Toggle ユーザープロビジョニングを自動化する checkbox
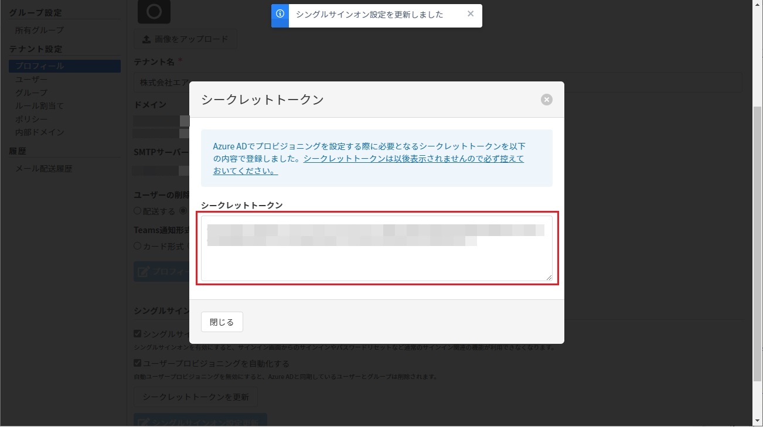This screenshot has width=763, height=427. [138, 363]
